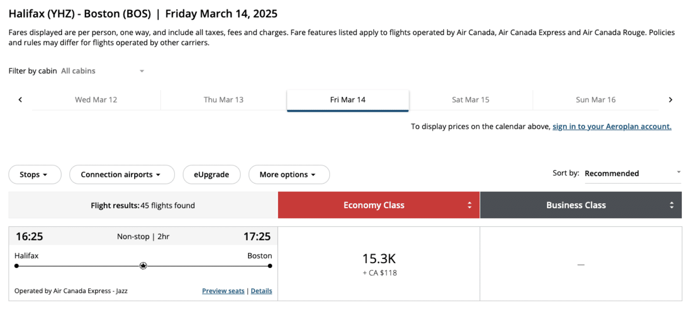Click the Fri Mar 14 selected tab
This screenshot has height=311, width=691.
(348, 100)
